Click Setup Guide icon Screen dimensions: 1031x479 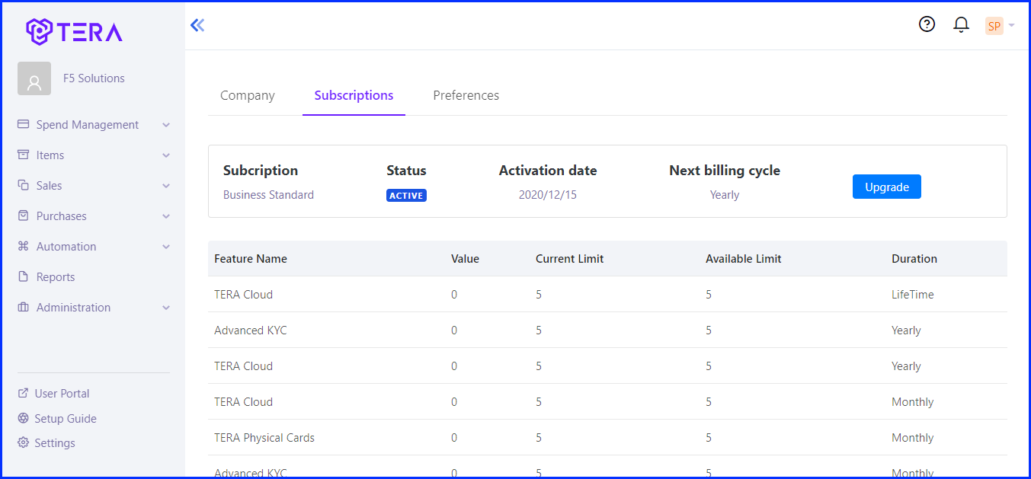tap(23, 418)
